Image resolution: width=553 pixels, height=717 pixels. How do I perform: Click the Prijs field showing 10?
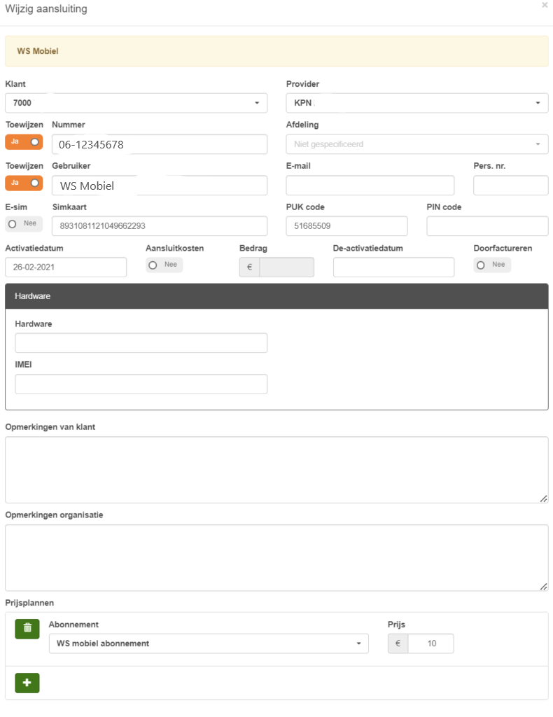point(430,643)
